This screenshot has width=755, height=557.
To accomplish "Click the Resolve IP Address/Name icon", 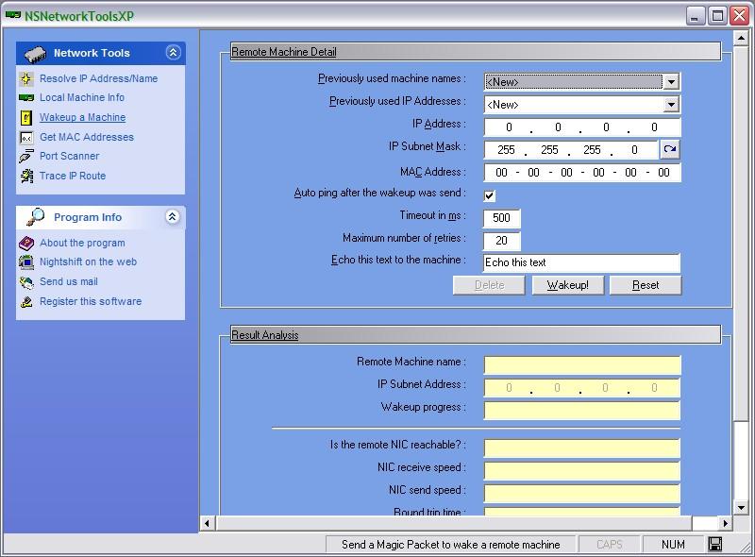I will [26, 78].
